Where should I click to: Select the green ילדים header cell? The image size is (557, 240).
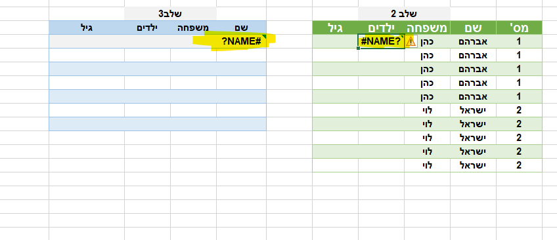pyautogui.click(x=381, y=28)
